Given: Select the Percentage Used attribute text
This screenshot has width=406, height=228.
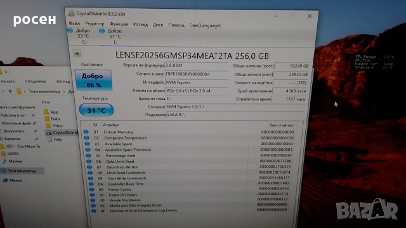Looking at the screenshot, I should pos(121,156).
